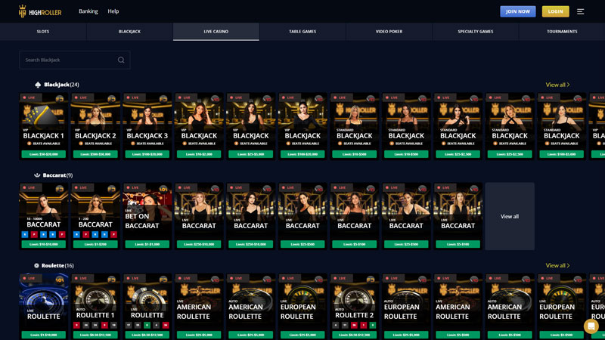The height and width of the screenshot is (340, 605).
Task: Click the Join Now button
Action: (x=518, y=11)
